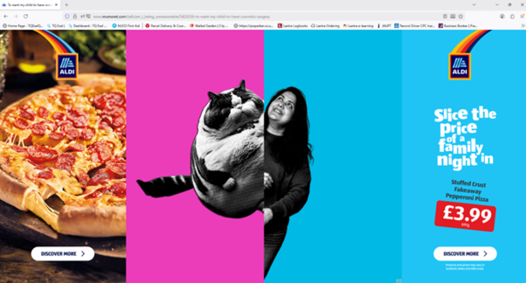Click inside the mumsnet.com address bar
This screenshot has width=526, height=283.
pos(189,16)
